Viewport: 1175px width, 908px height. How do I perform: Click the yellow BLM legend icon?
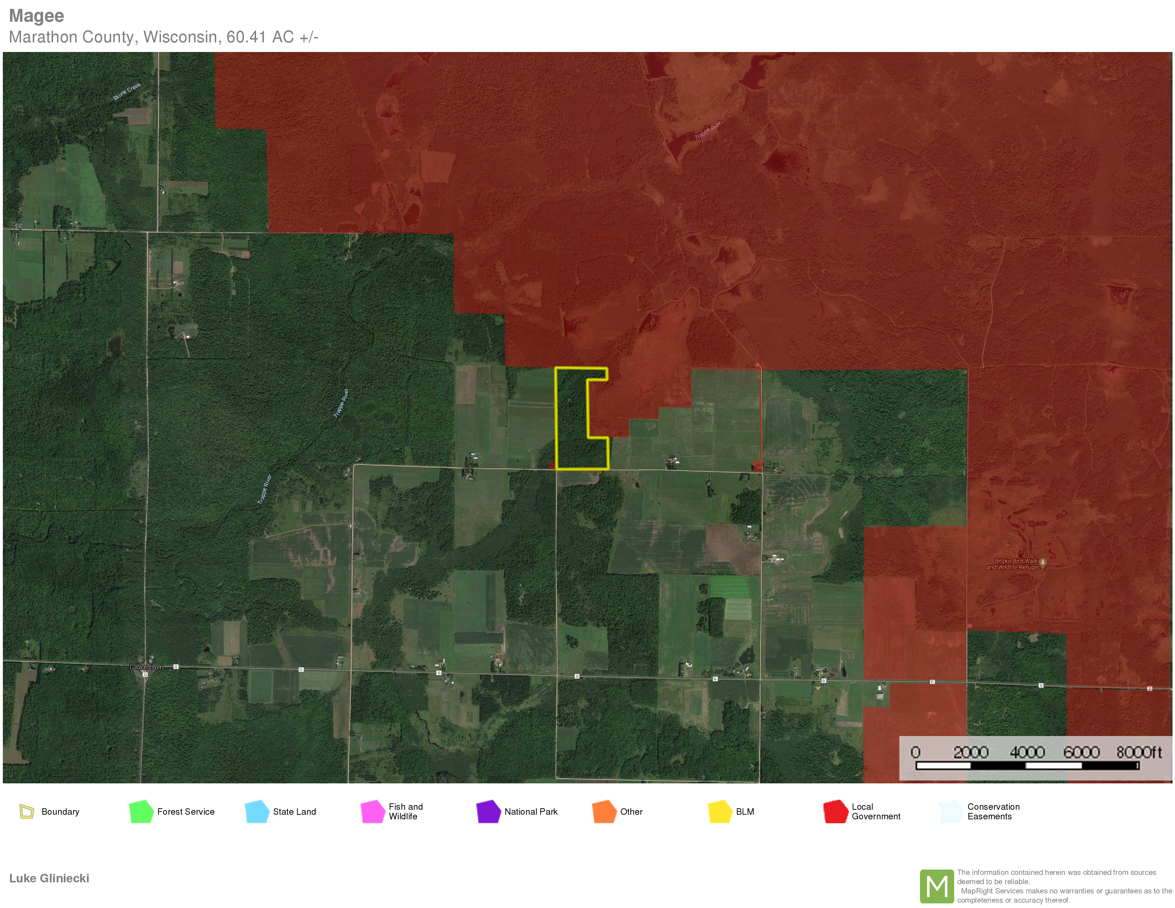719,811
